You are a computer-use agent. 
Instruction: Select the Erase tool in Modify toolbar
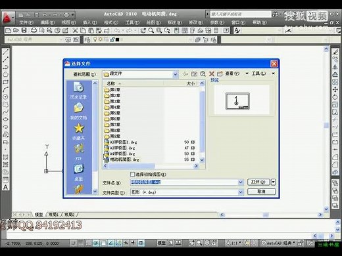pos(335,52)
